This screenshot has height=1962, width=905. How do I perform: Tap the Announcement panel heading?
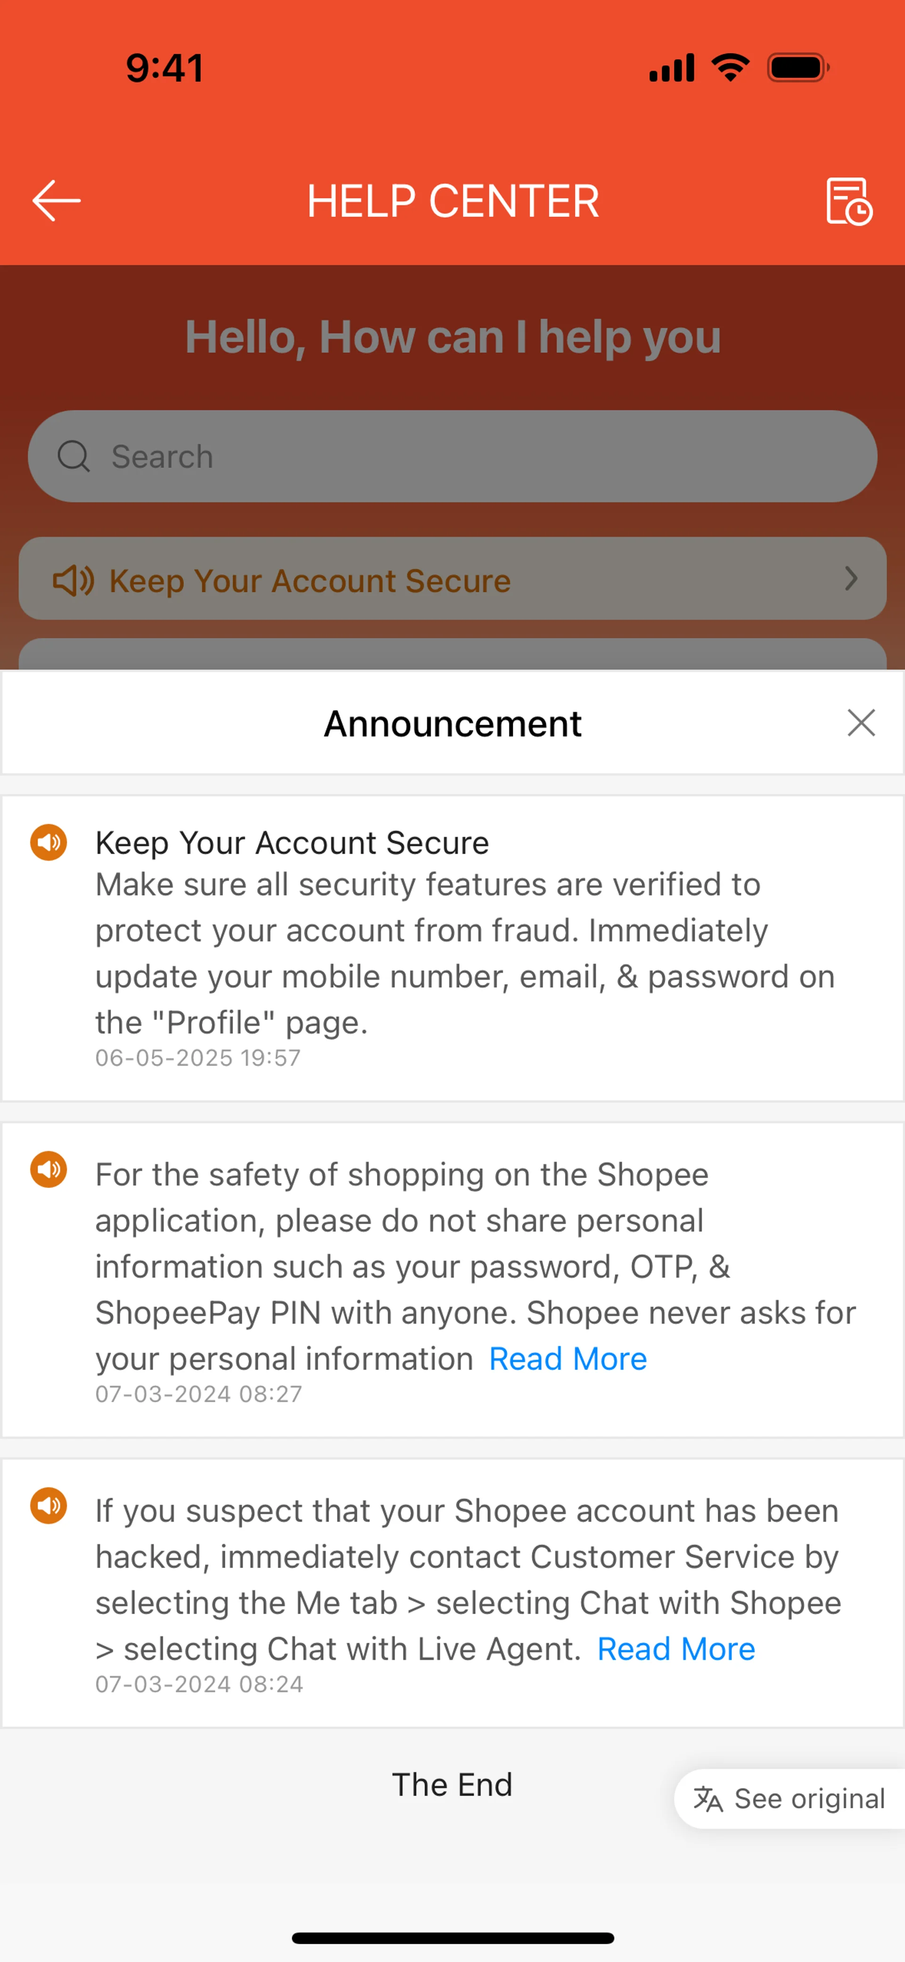coord(452,724)
